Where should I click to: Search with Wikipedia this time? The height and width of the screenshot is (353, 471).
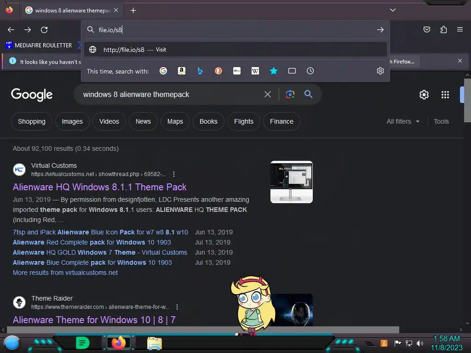point(255,71)
